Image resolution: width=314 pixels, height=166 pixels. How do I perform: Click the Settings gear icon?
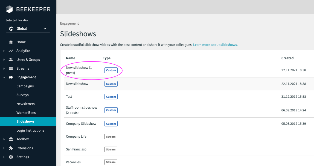click(x=11, y=157)
